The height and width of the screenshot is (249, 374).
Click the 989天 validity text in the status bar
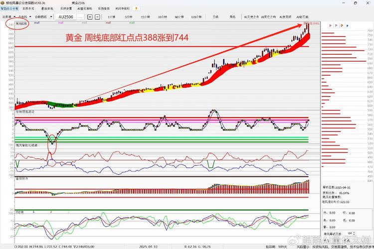coord(282,247)
